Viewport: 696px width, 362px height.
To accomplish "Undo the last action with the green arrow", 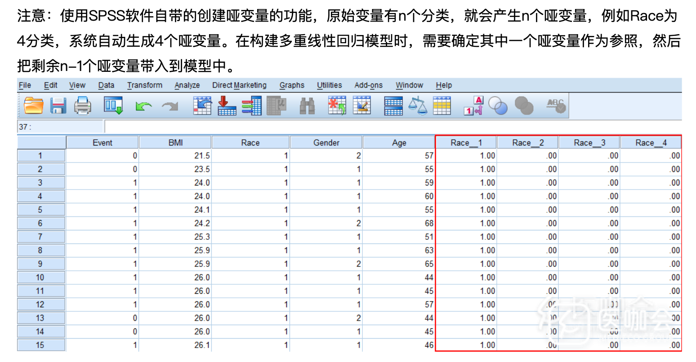I will (x=143, y=106).
